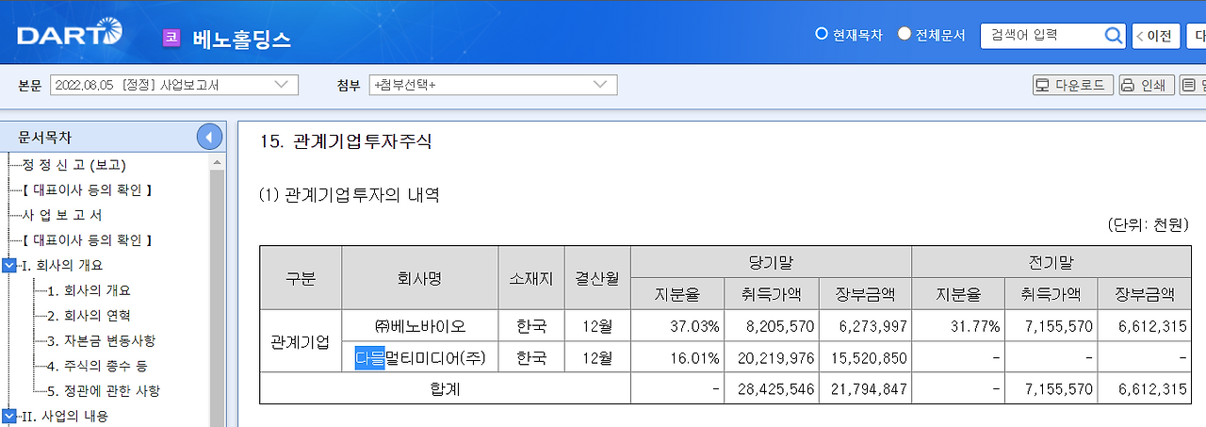The height and width of the screenshot is (427, 1206).
Task: Open first 대표이사 등의 확인 entry
Action: tap(87, 189)
